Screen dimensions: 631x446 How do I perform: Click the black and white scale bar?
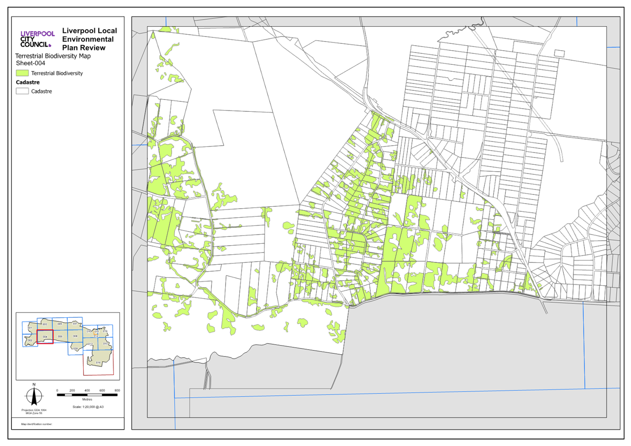(87, 395)
